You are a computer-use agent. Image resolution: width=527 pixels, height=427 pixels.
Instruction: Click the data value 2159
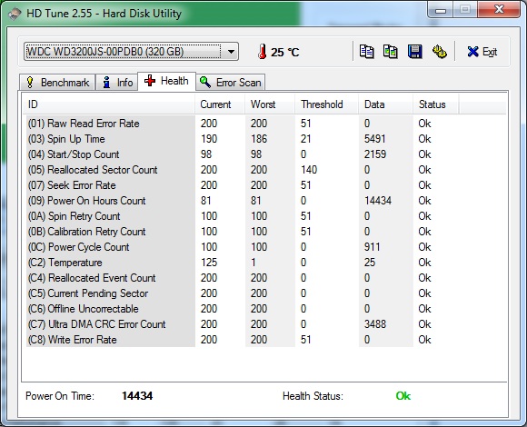[x=375, y=154]
